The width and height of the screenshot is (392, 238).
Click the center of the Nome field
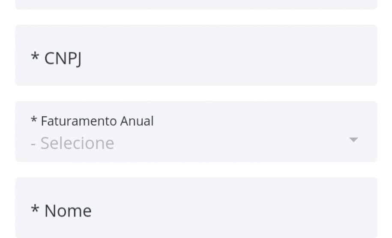pyautogui.click(x=196, y=208)
